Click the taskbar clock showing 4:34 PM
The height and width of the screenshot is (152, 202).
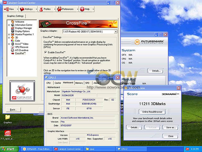[195, 149]
